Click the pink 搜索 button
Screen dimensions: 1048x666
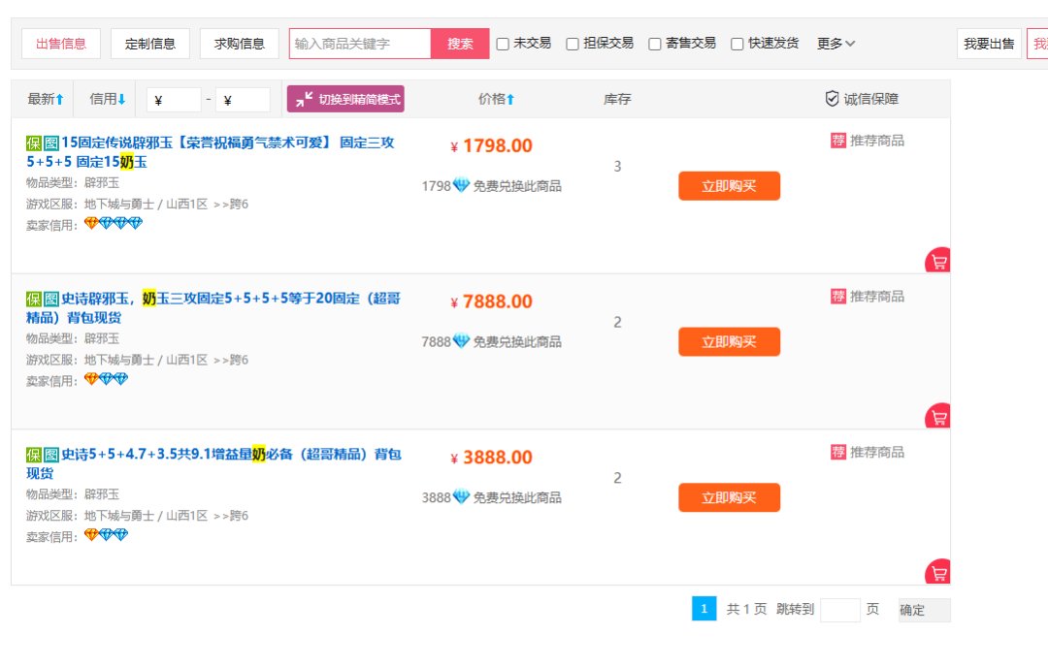coord(460,44)
